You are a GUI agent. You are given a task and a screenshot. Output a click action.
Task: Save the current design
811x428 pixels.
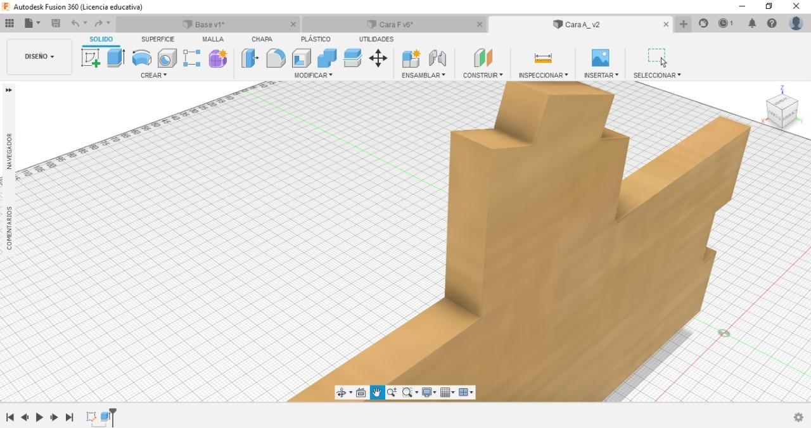(x=56, y=23)
